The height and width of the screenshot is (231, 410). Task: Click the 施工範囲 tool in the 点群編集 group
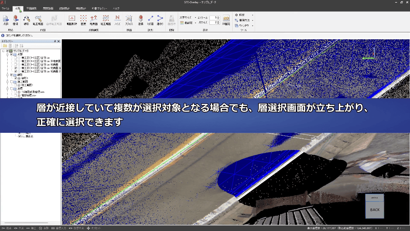pyautogui.click(x=105, y=20)
